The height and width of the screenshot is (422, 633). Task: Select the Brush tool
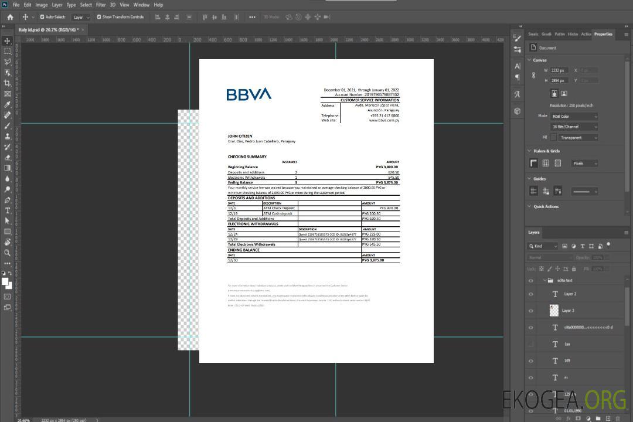point(7,125)
